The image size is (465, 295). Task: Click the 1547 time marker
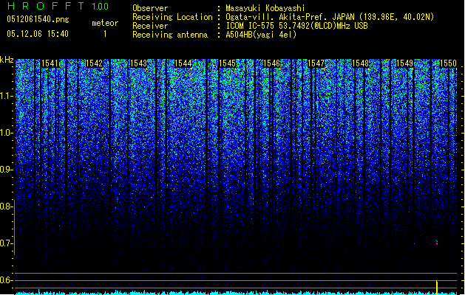point(316,63)
